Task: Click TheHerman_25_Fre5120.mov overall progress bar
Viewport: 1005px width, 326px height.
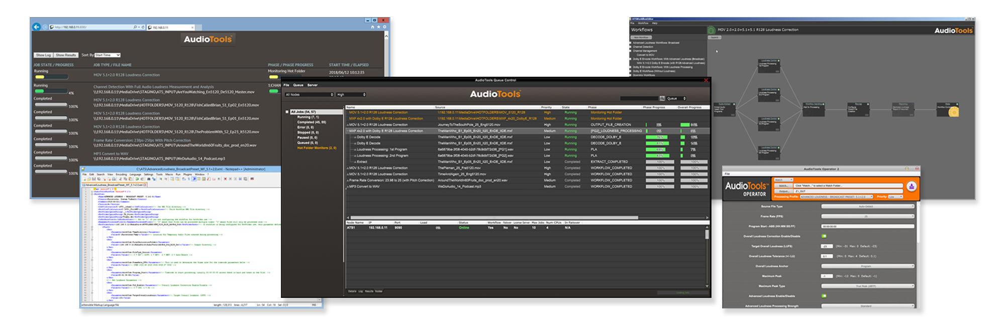Action: 694,168
